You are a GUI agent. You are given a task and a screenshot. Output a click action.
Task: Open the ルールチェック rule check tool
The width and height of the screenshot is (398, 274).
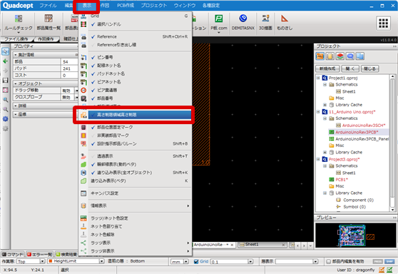click(19, 24)
